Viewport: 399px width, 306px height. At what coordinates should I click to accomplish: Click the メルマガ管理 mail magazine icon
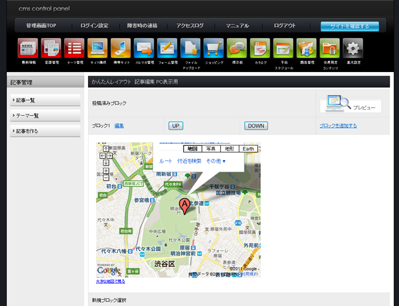[143, 48]
